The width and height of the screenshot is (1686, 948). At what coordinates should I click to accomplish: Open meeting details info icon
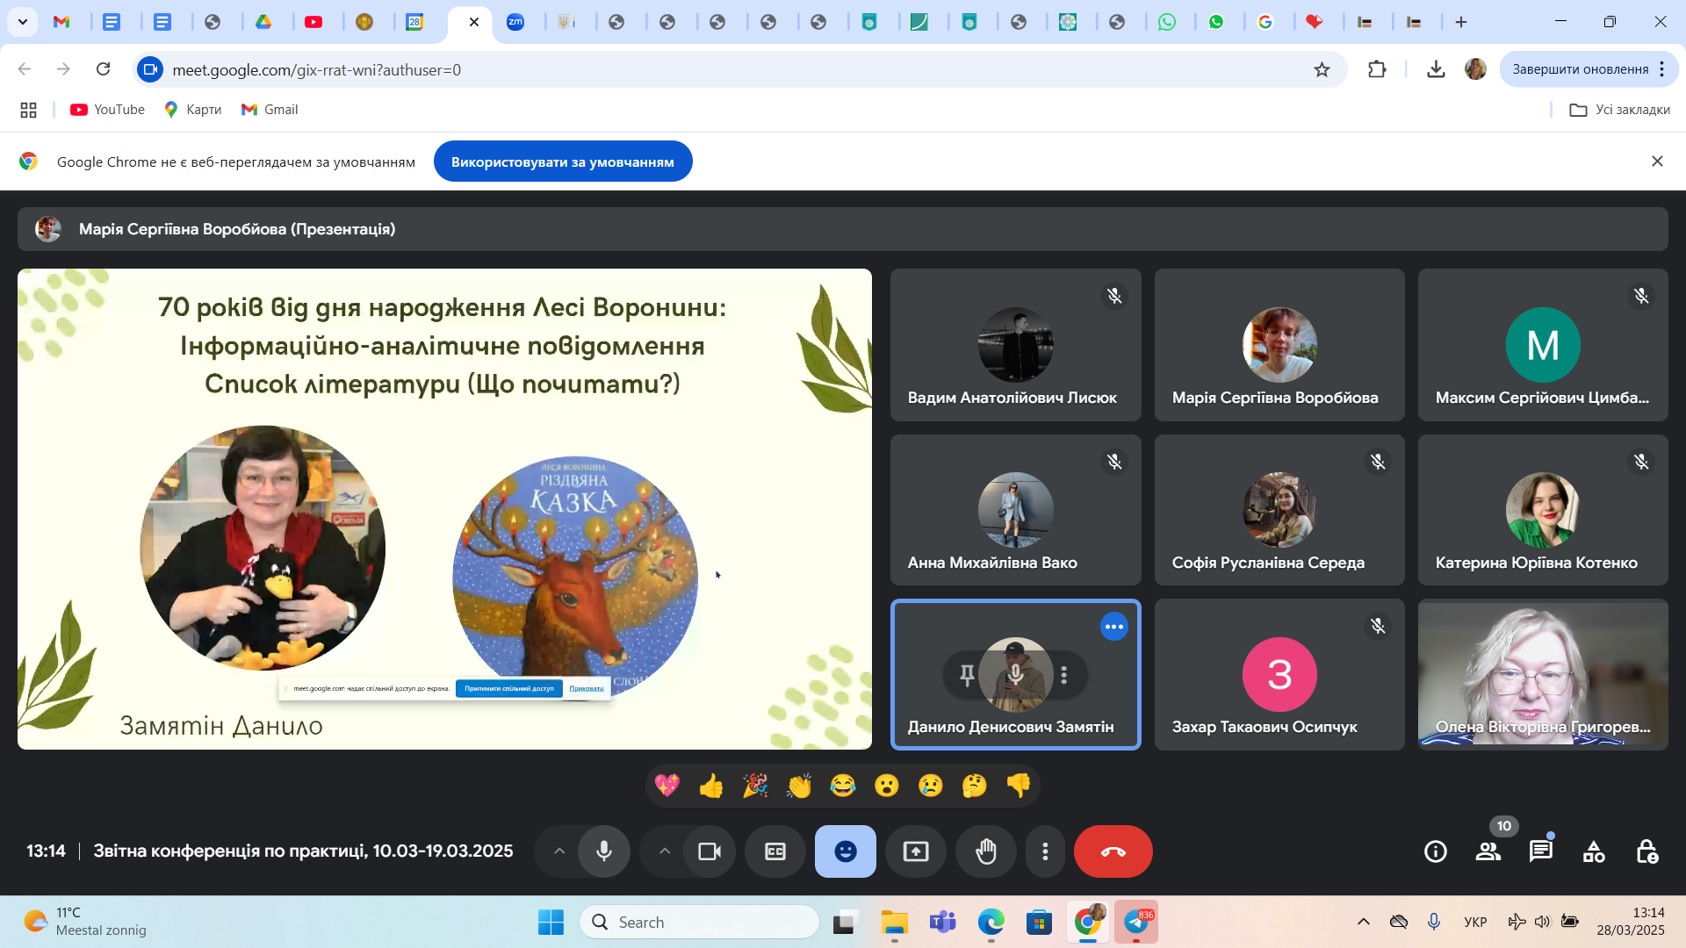[x=1436, y=851]
